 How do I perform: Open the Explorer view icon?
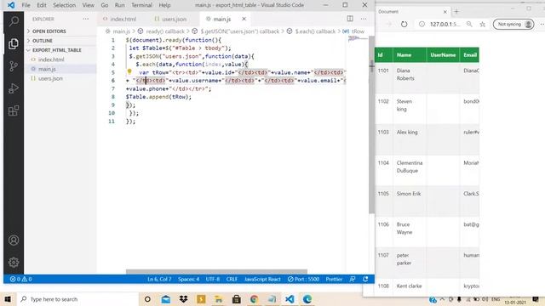[14, 43]
